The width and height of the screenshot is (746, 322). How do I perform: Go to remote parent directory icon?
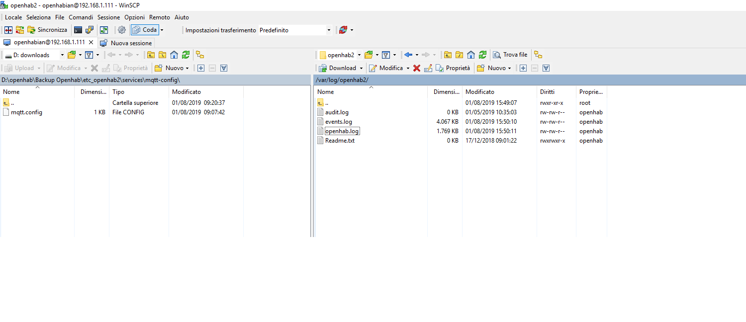[448, 55]
